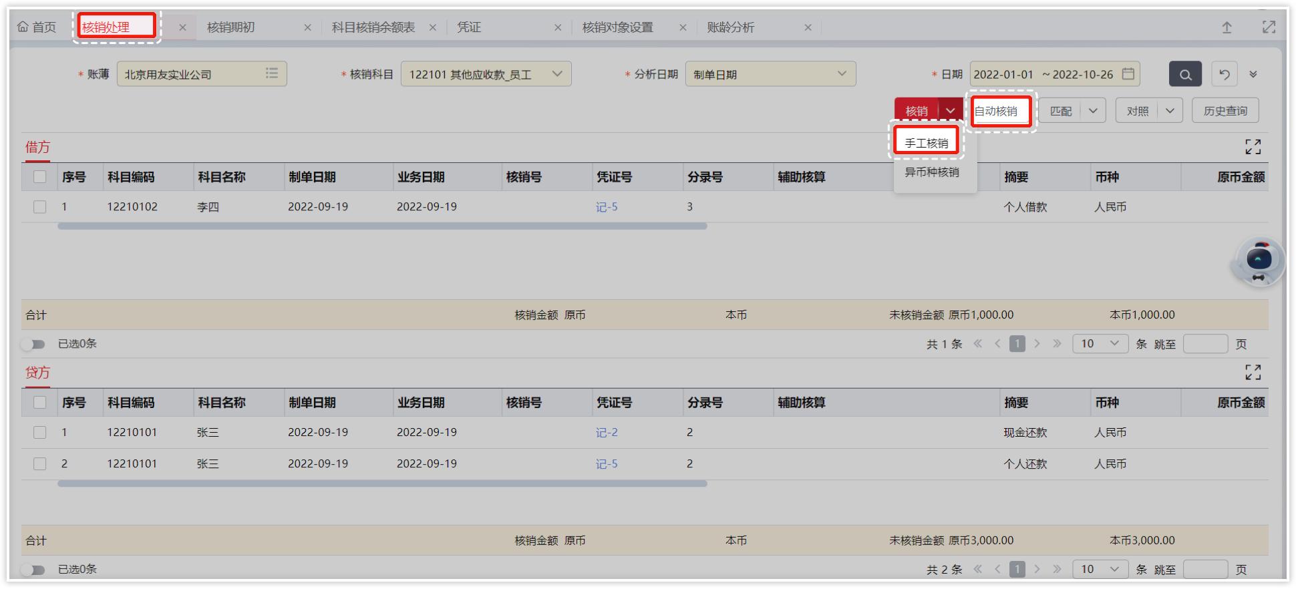
Task: Expand the 匹配 dropdown arrow
Action: click(x=1093, y=111)
